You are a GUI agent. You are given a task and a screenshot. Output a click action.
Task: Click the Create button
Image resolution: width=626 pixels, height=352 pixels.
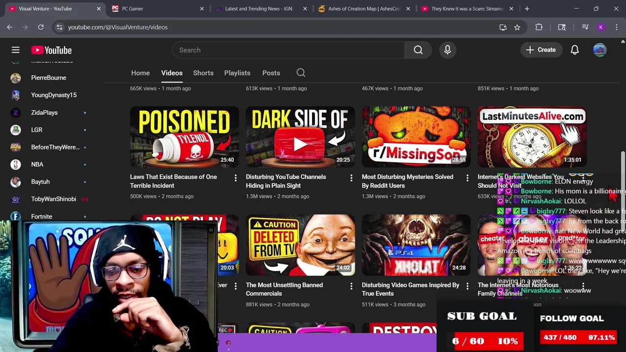(541, 50)
